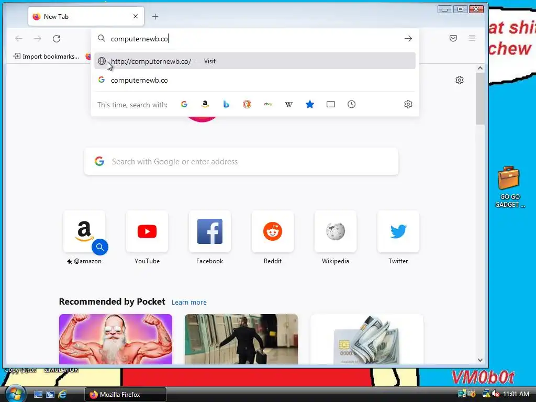
Task: Click the Firefox back arrow button
Action: pos(19,39)
